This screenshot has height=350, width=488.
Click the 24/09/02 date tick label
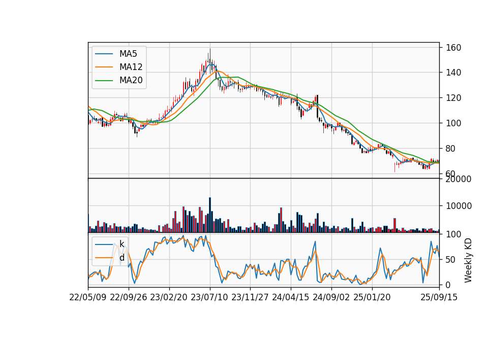click(x=331, y=297)
